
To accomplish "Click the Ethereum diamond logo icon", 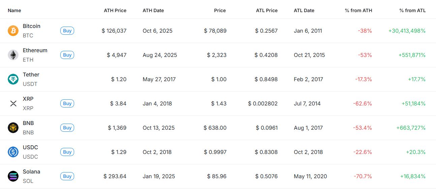I will coord(13,55).
